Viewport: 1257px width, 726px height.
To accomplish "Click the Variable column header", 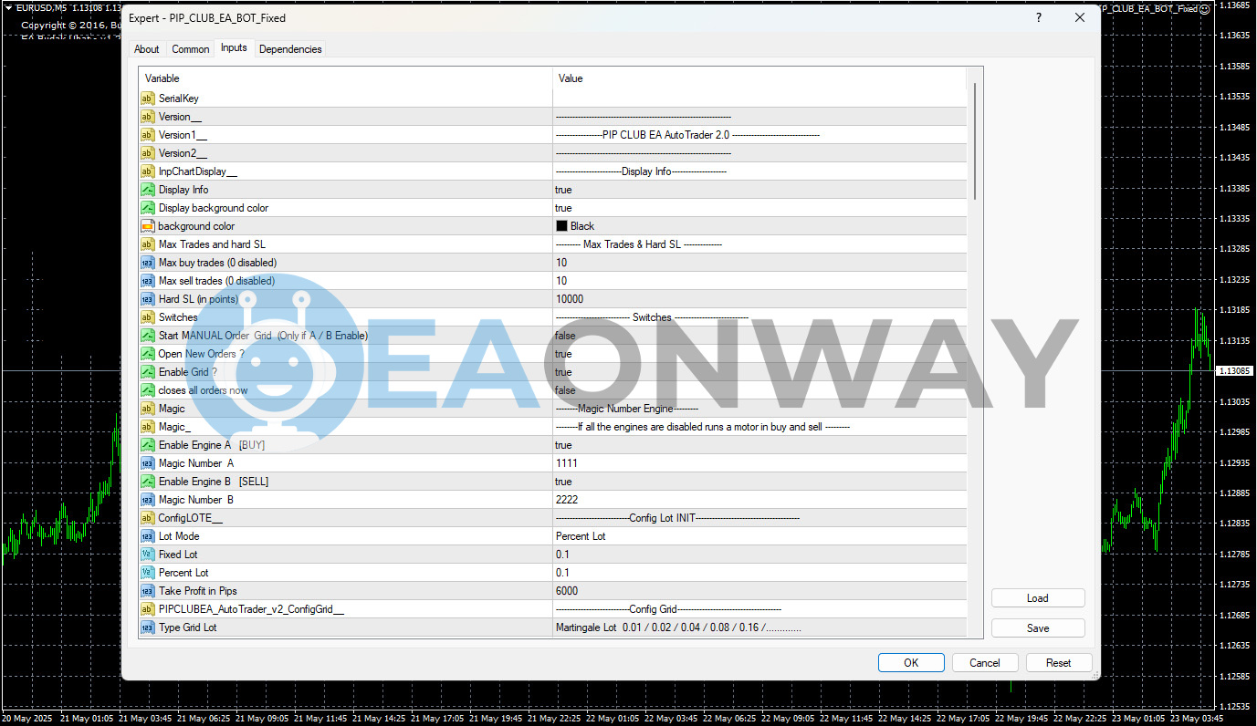I will 345,78.
